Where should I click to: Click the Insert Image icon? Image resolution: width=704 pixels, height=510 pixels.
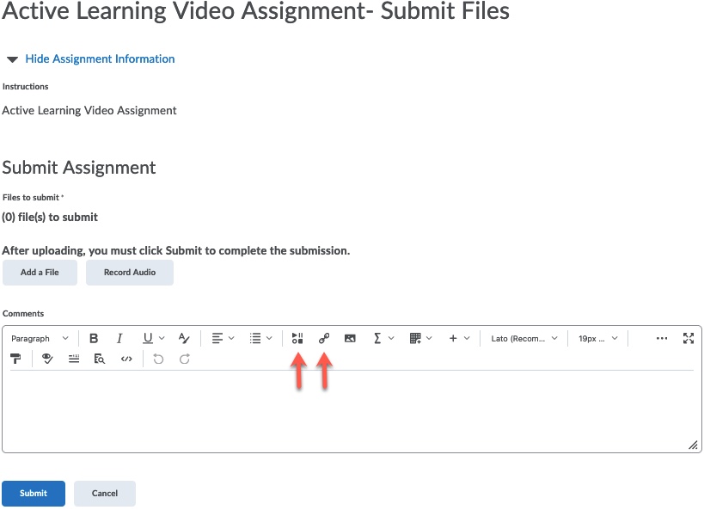click(350, 339)
